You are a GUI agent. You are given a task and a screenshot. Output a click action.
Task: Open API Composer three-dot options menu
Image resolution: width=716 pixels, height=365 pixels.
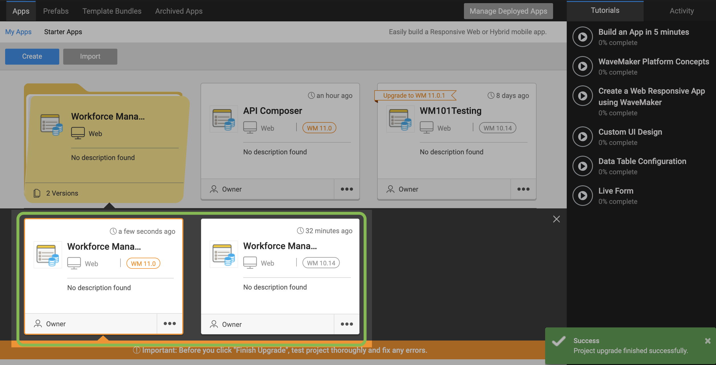(x=347, y=189)
